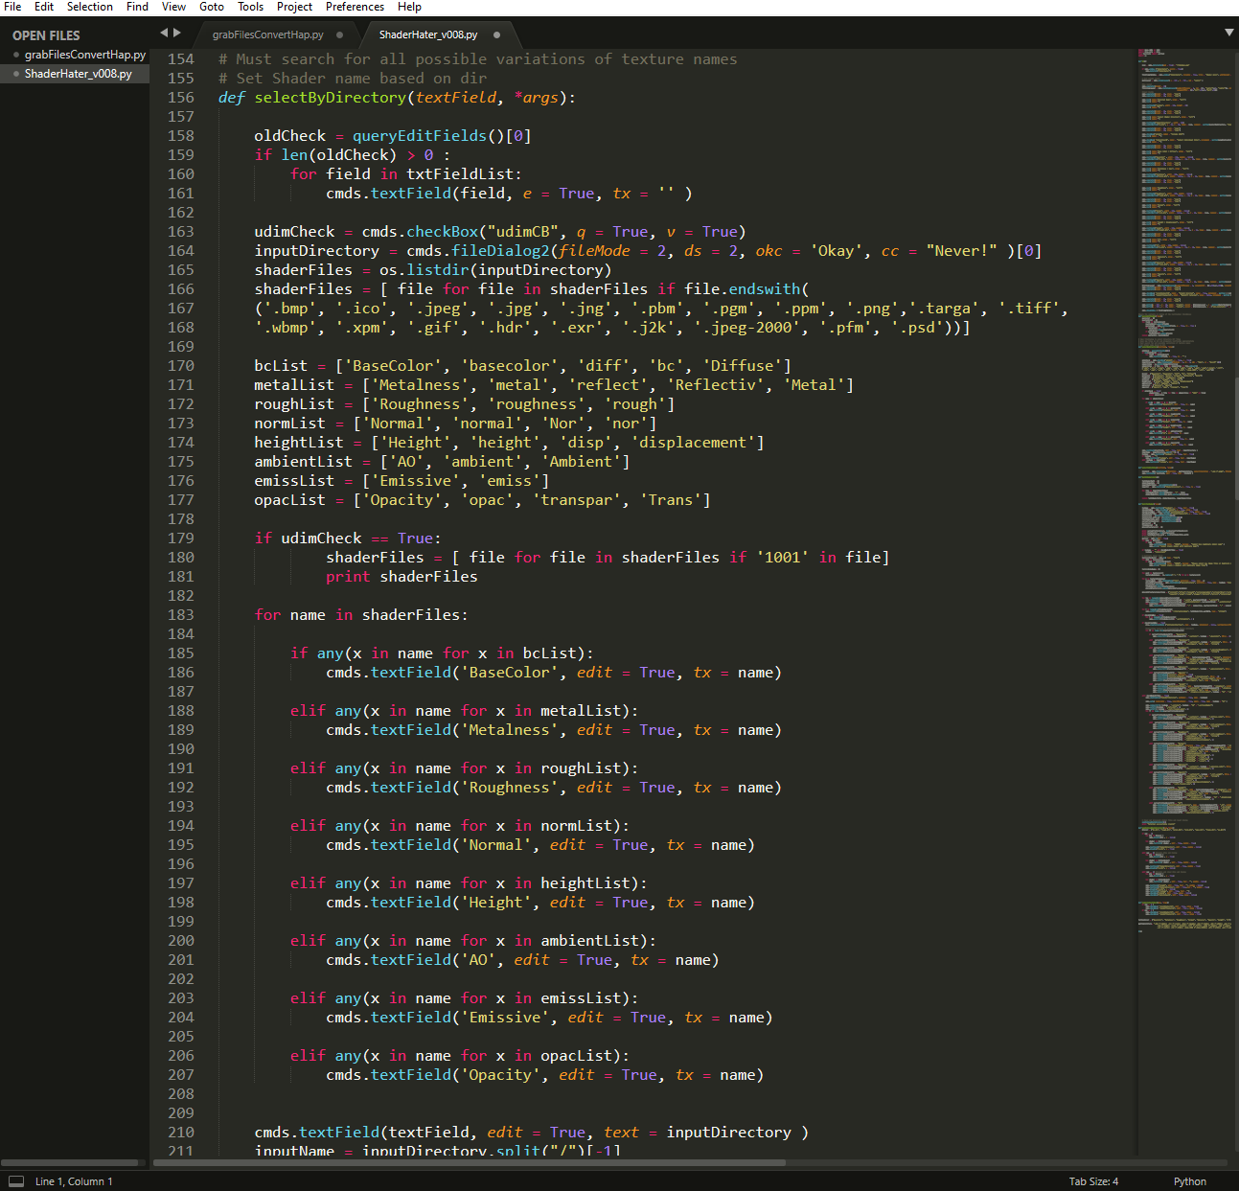Image resolution: width=1239 pixels, height=1191 pixels.
Task: Switch to ShaderHater_v008.py tab
Action: pyautogui.click(x=428, y=34)
